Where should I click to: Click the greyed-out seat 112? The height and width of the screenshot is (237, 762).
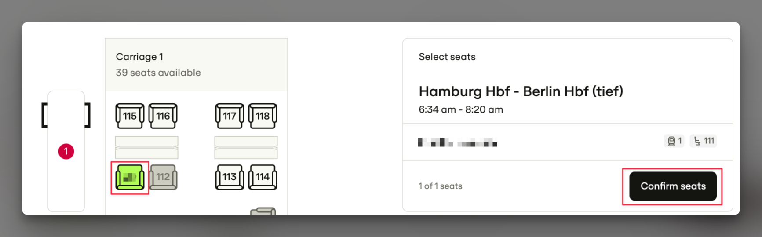pyautogui.click(x=163, y=177)
